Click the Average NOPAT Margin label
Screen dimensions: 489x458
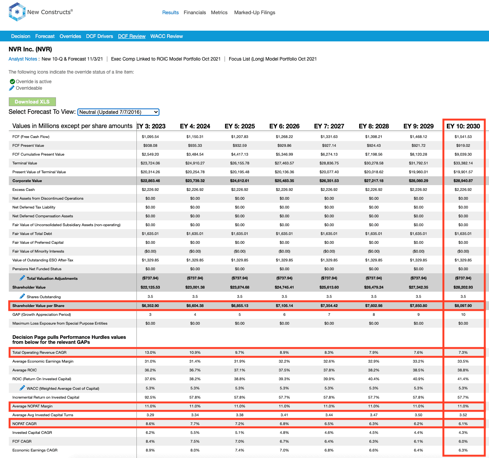(x=33, y=406)
